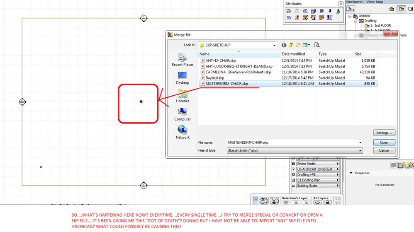Open the View menu dropdown in Merge dialog

(306, 45)
